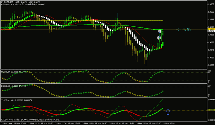Select the upper trade marker with orange arrow
The width and height of the screenshot is (215, 125).
pos(160,31)
